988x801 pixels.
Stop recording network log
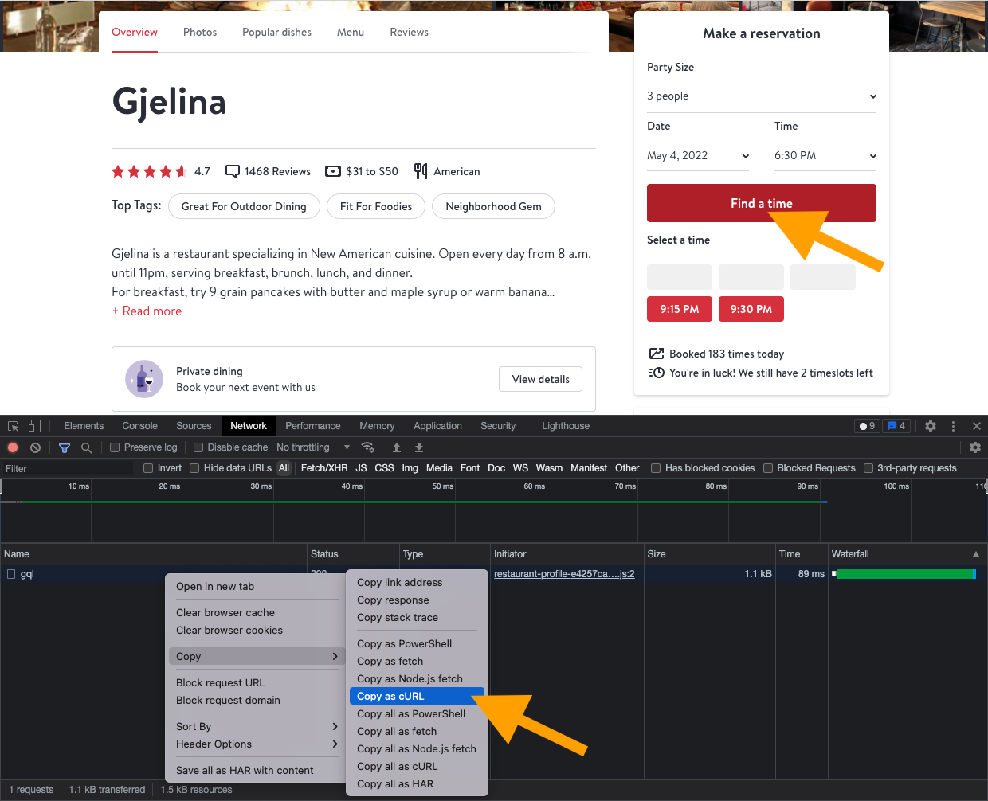13,447
